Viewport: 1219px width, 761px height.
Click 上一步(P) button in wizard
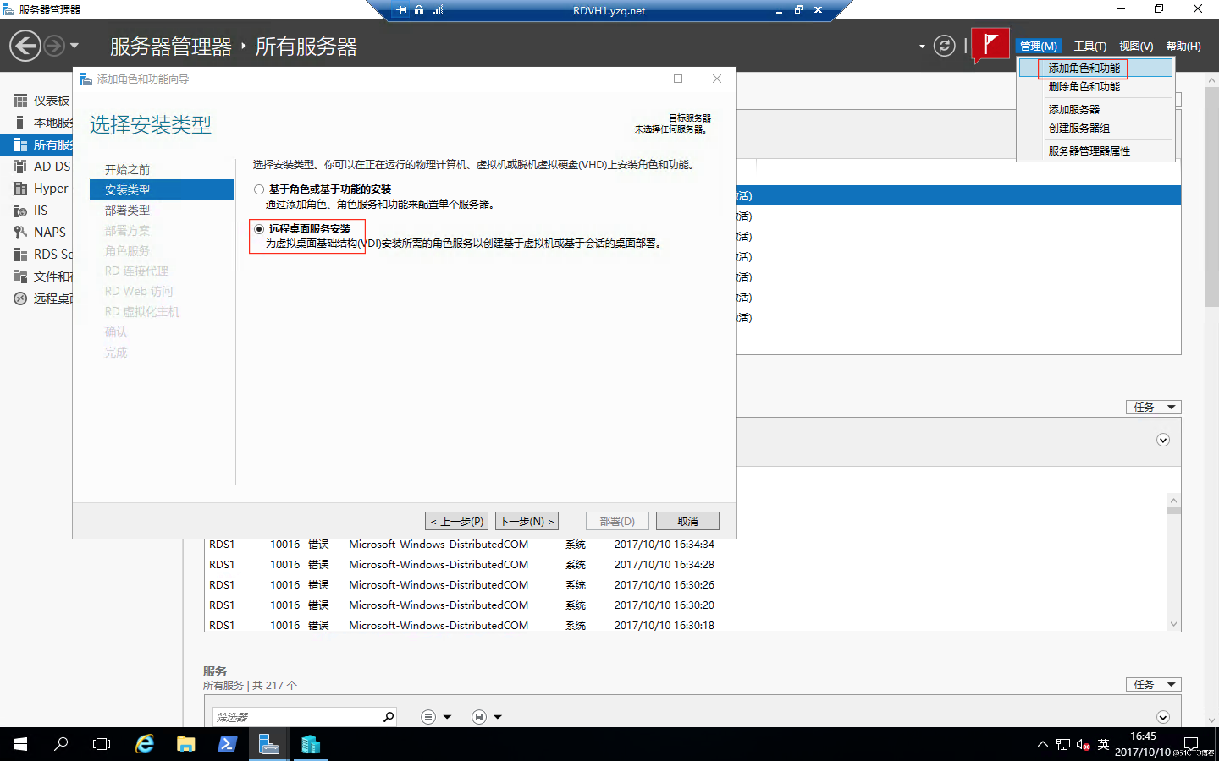457,521
